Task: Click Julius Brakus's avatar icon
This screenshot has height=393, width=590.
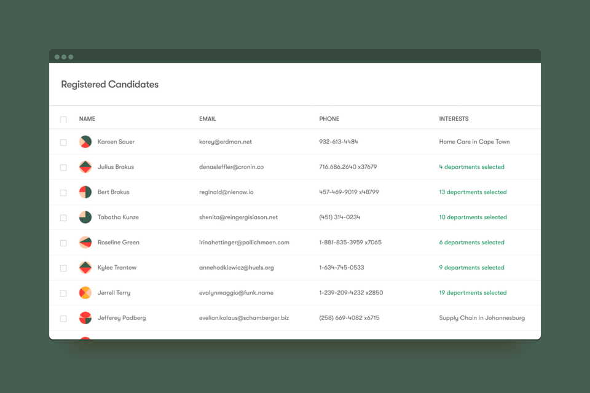Action: point(85,167)
